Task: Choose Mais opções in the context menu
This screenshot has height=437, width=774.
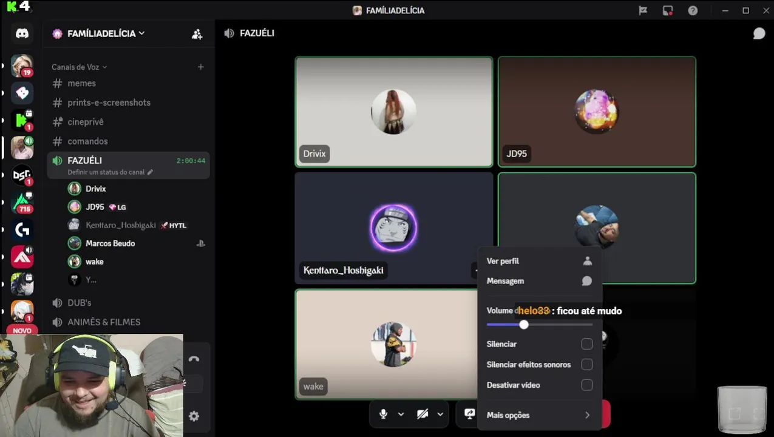Action: click(539, 415)
